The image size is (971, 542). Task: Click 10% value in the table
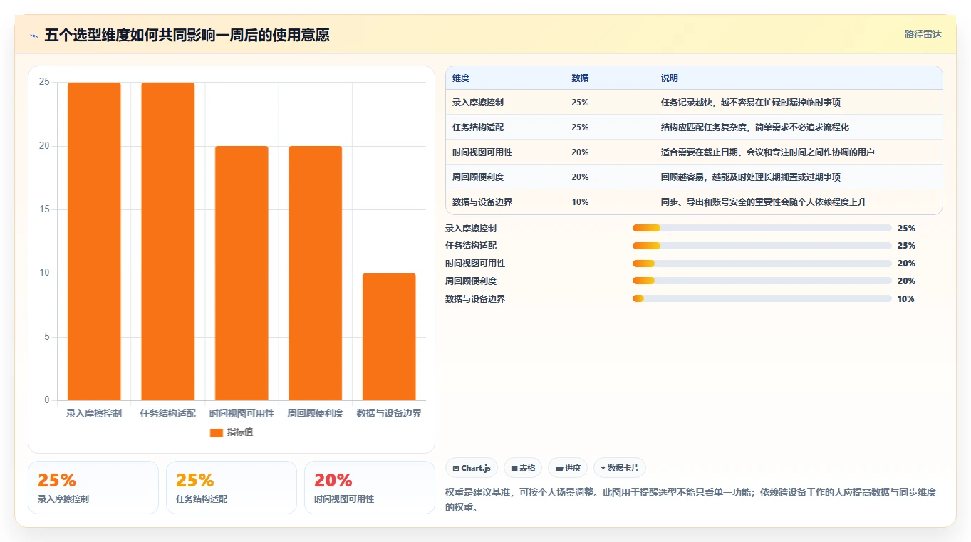click(x=580, y=202)
